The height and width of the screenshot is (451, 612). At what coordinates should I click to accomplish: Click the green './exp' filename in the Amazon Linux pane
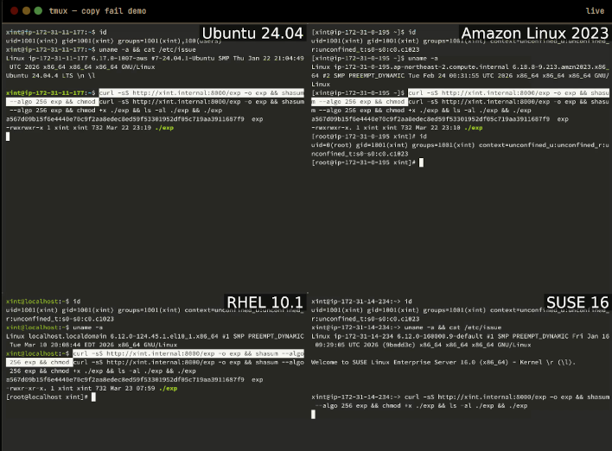coord(473,128)
